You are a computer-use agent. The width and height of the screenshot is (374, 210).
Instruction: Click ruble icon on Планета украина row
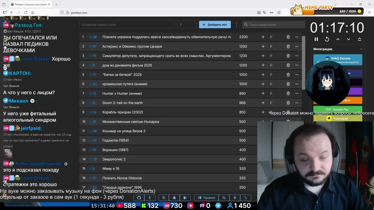271,37
